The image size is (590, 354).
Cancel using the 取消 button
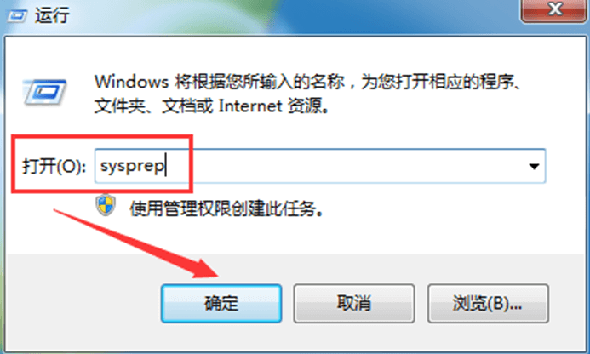click(x=354, y=303)
